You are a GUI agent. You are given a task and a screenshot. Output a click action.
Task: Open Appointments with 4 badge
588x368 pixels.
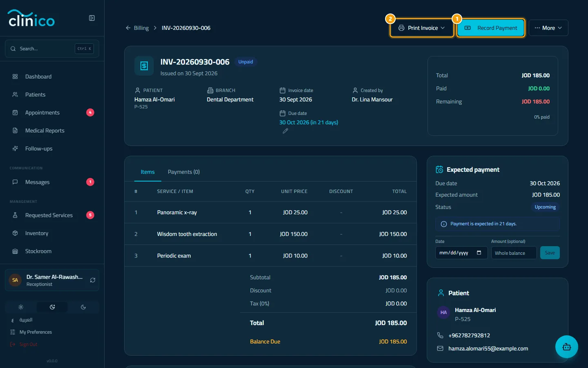click(x=52, y=112)
